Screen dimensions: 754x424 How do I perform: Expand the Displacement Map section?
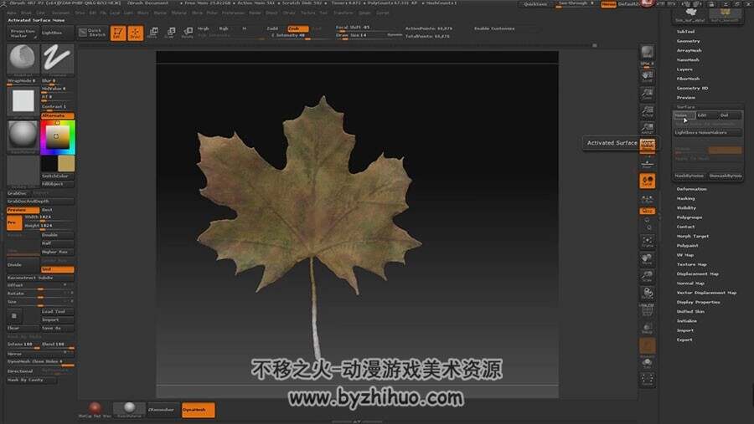click(x=698, y=273)
